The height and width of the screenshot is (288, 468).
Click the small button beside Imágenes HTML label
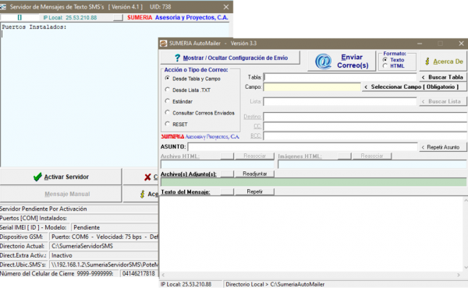coord(345,156)
